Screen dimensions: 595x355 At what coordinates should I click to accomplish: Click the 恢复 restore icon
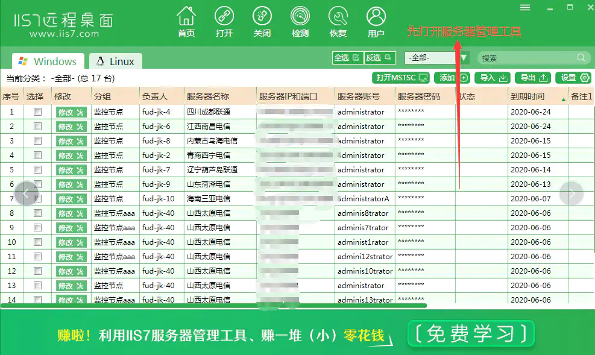(338, 22)
